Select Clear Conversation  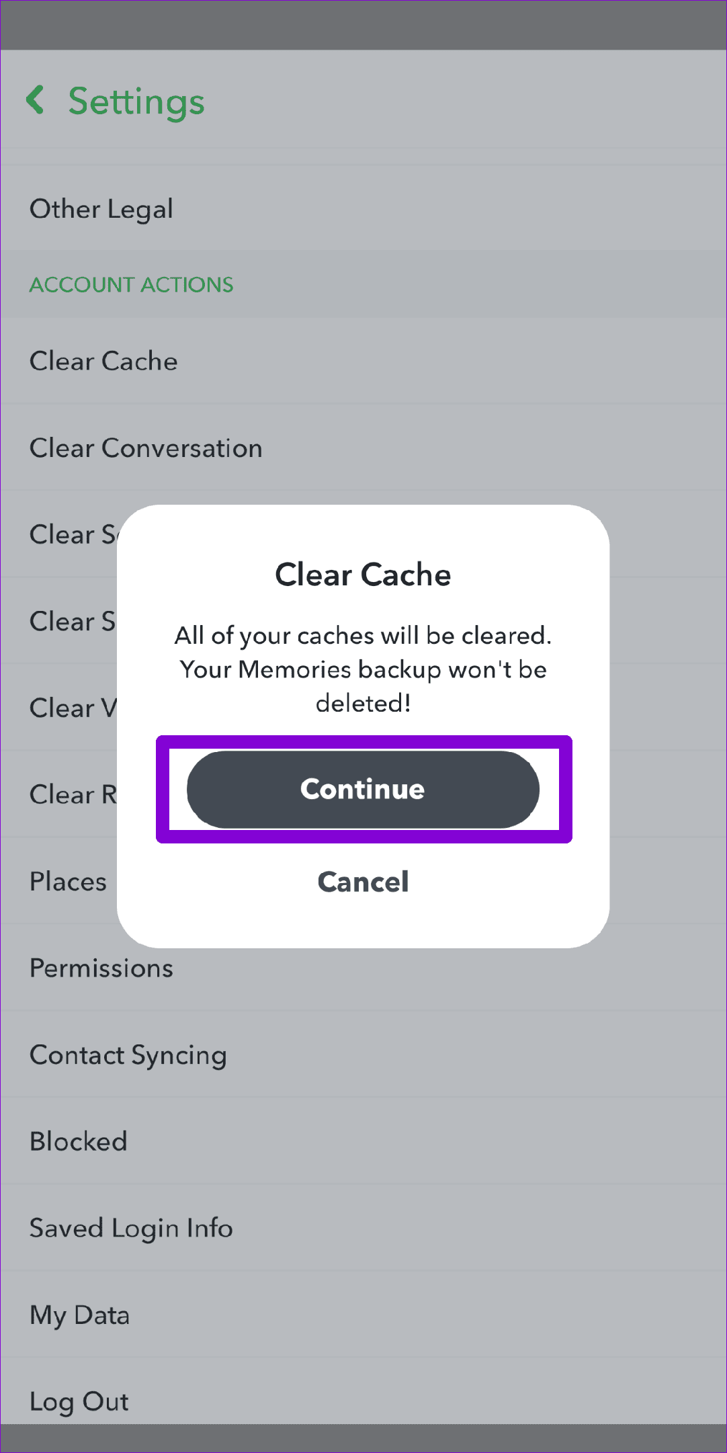(x=145, y=448)
